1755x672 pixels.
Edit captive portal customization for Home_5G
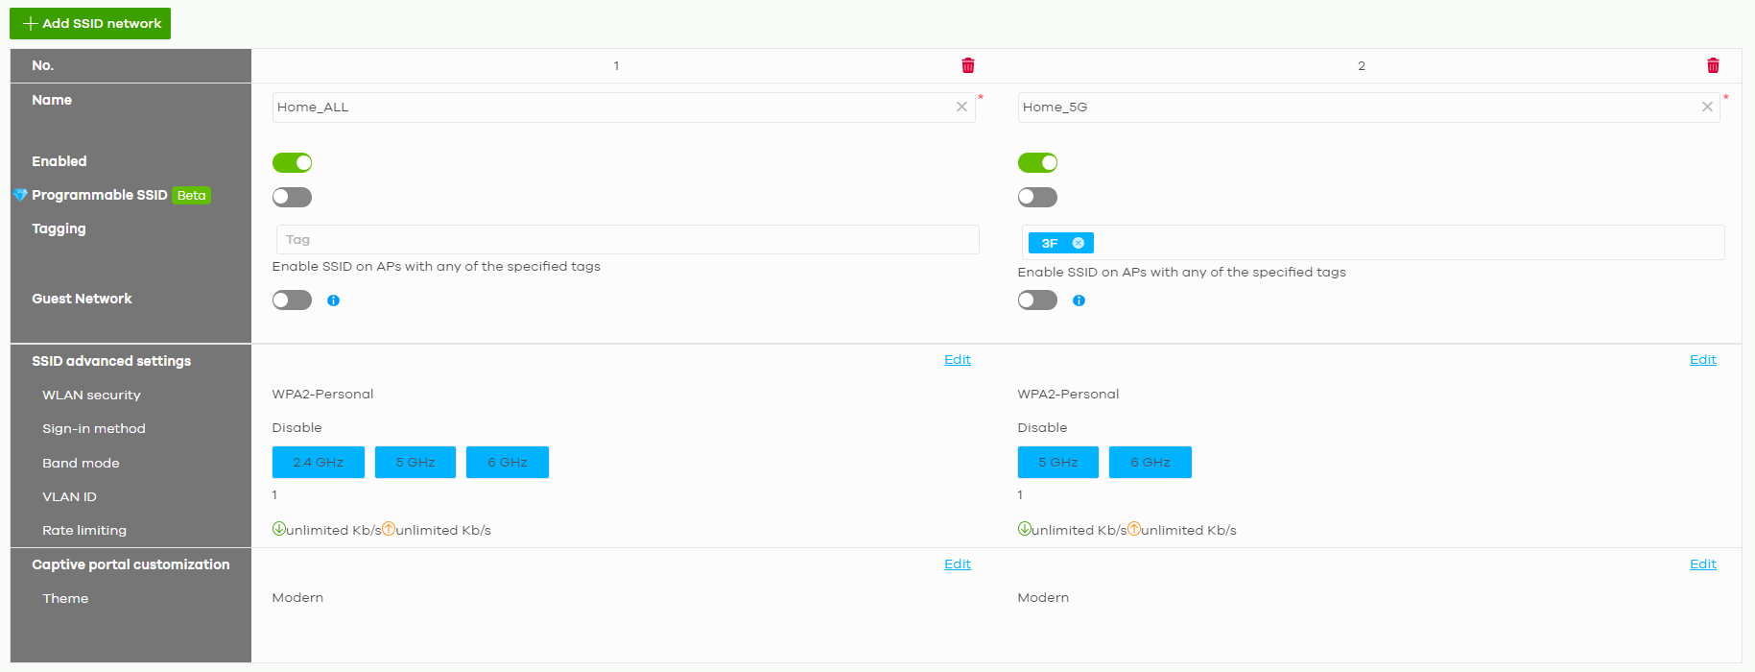(1703, 564)
